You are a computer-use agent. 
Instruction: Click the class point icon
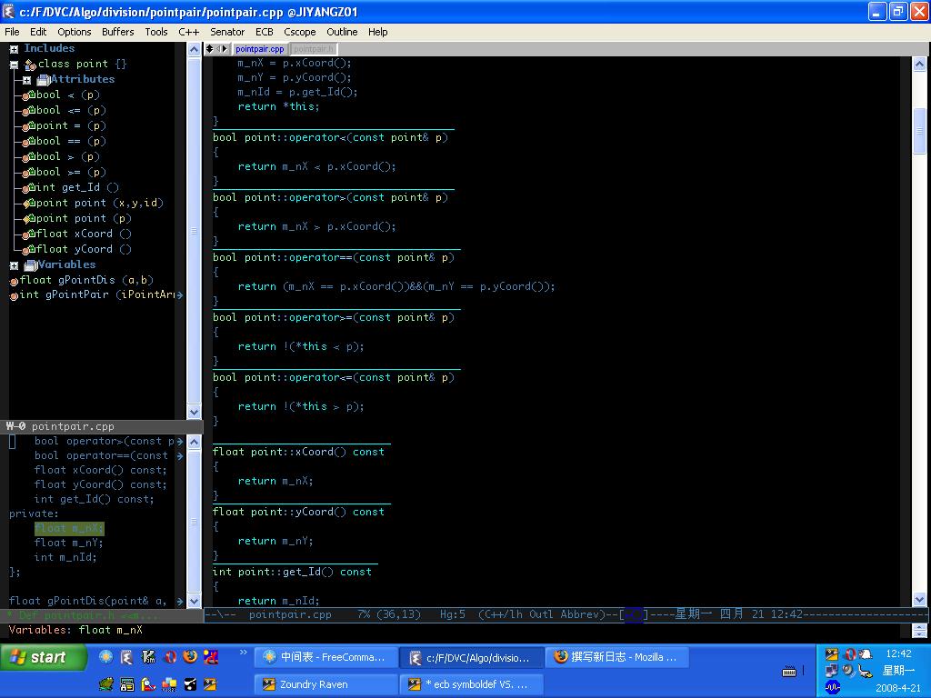tap(30, 65)
